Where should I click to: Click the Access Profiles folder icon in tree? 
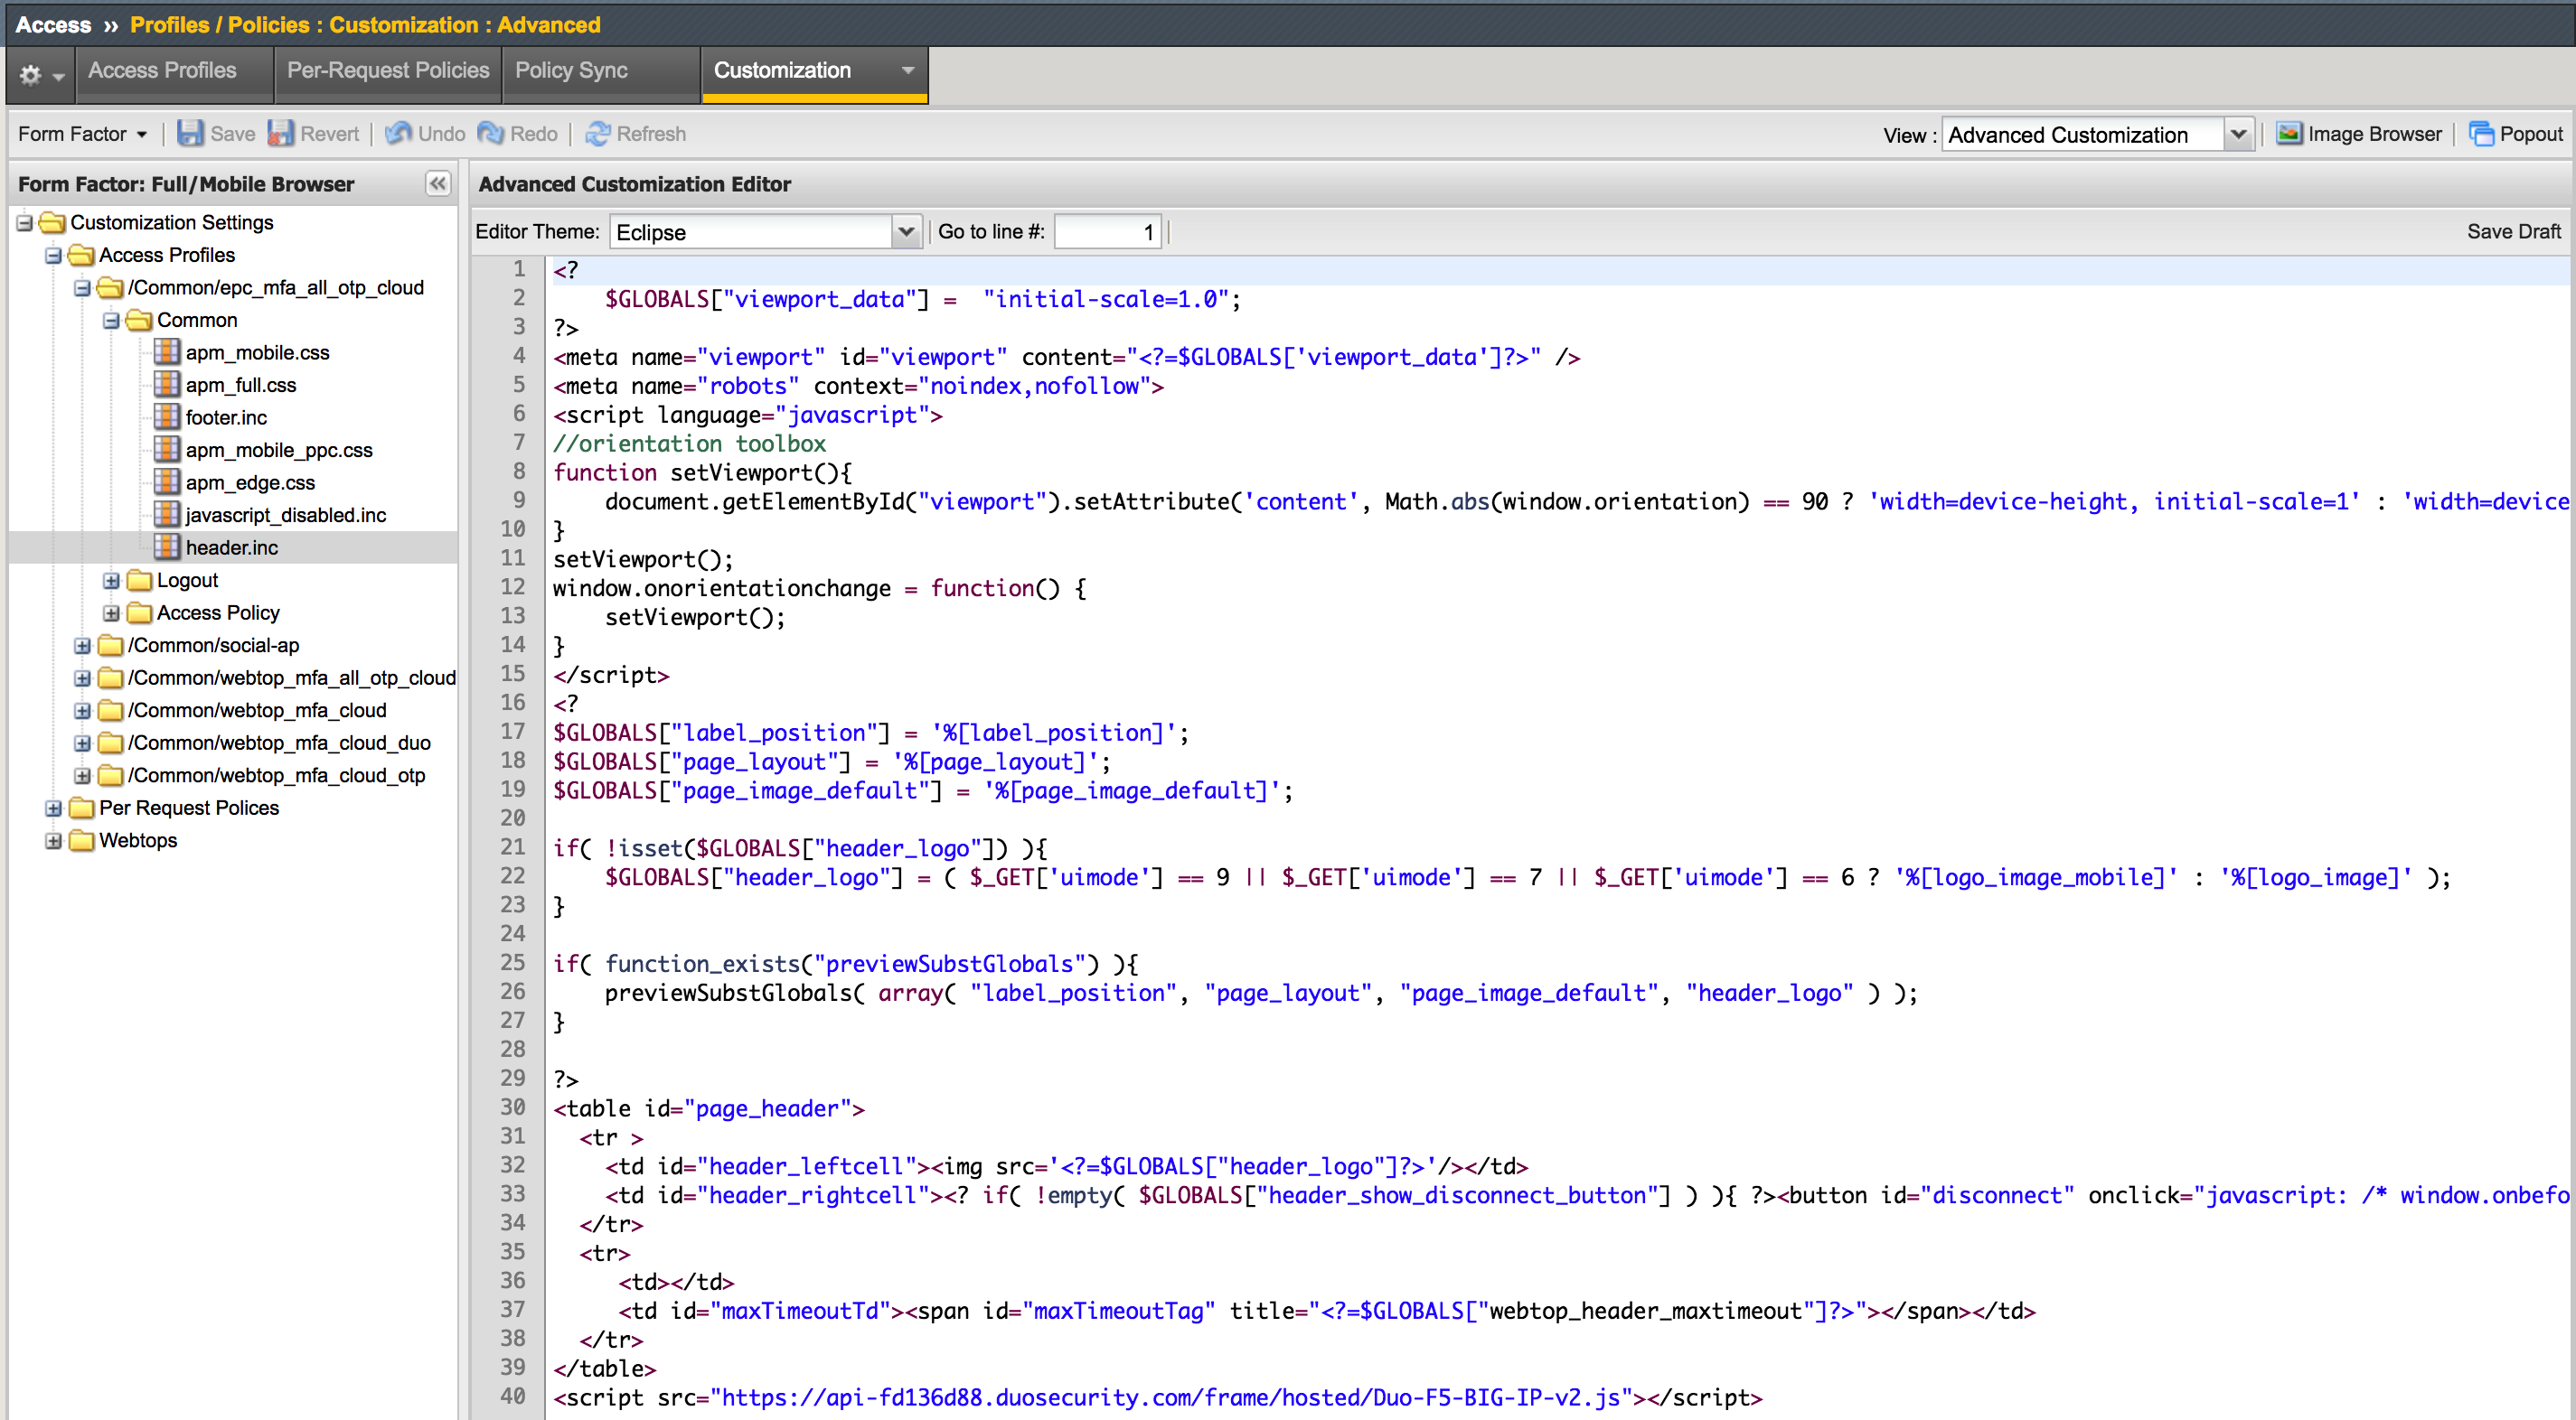81,255
